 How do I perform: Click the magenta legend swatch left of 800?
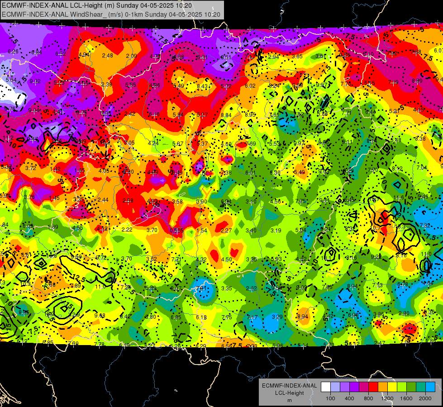[364, 387]
